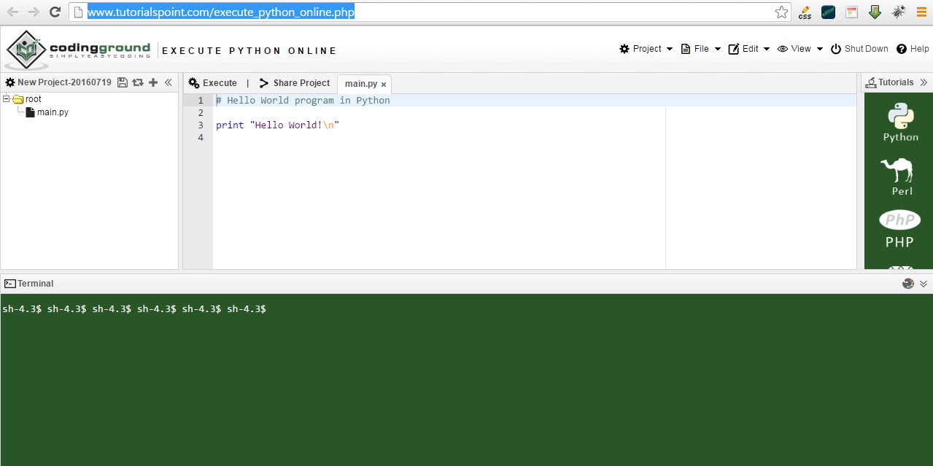
Task: Click the Shut Down button
Action: coord(859,49)
